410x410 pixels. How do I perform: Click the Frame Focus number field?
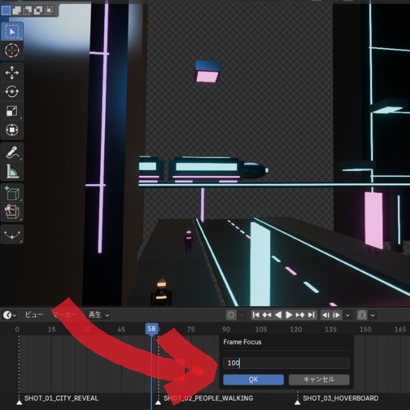(x=286, y=363)
